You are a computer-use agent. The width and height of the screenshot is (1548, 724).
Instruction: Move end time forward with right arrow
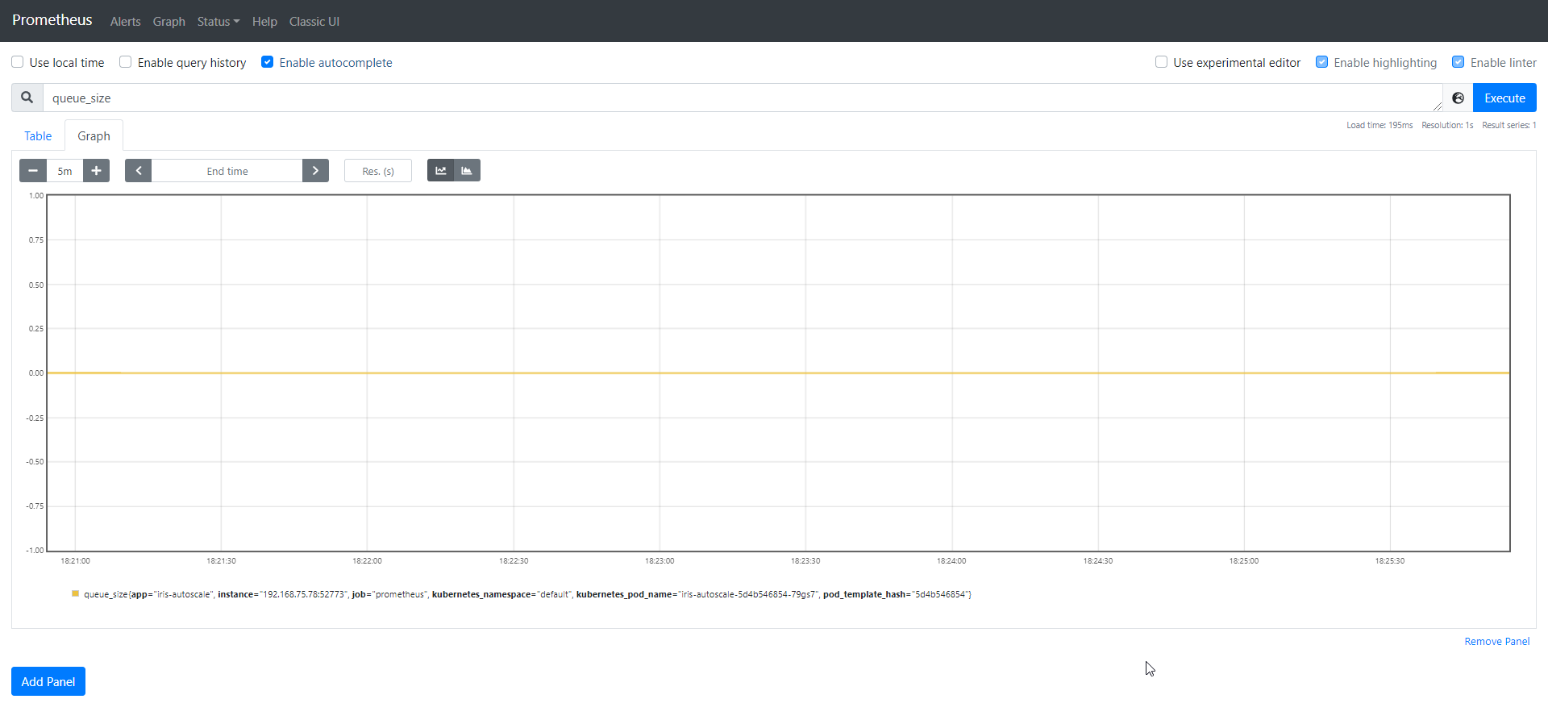[x=315, y=171]
